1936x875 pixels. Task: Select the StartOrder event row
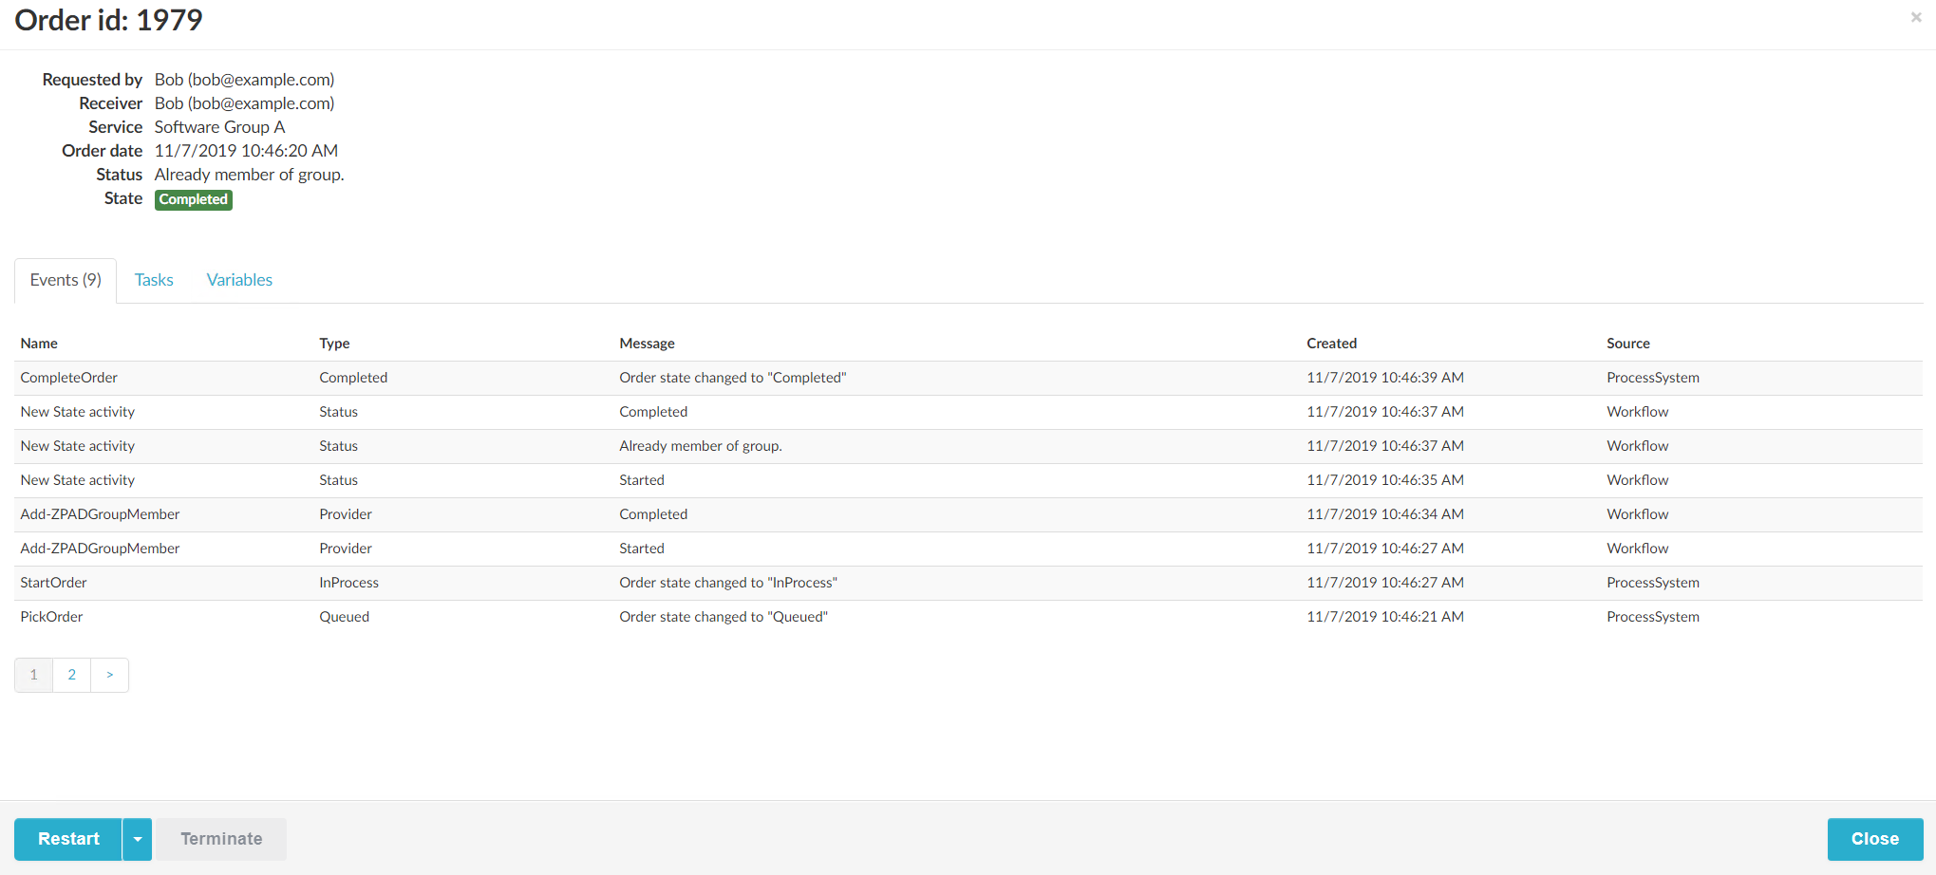point(53,583)
